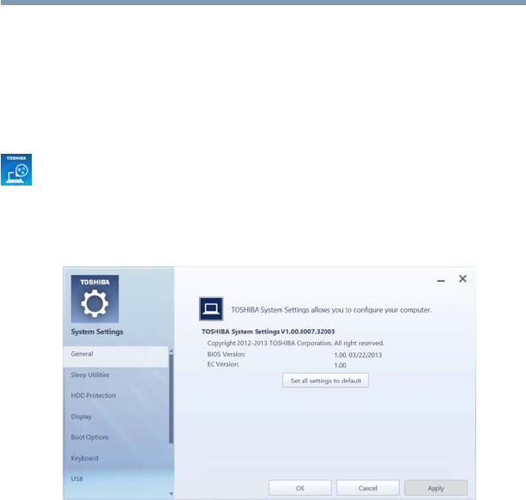Open the Sleep Utilities category
This screenshot has width=526, height=500.
coord(115,375)
